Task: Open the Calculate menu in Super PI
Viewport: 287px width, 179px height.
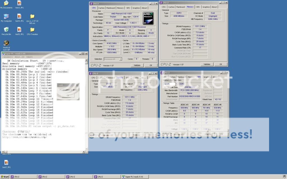Action: click(x=7, y=57)
